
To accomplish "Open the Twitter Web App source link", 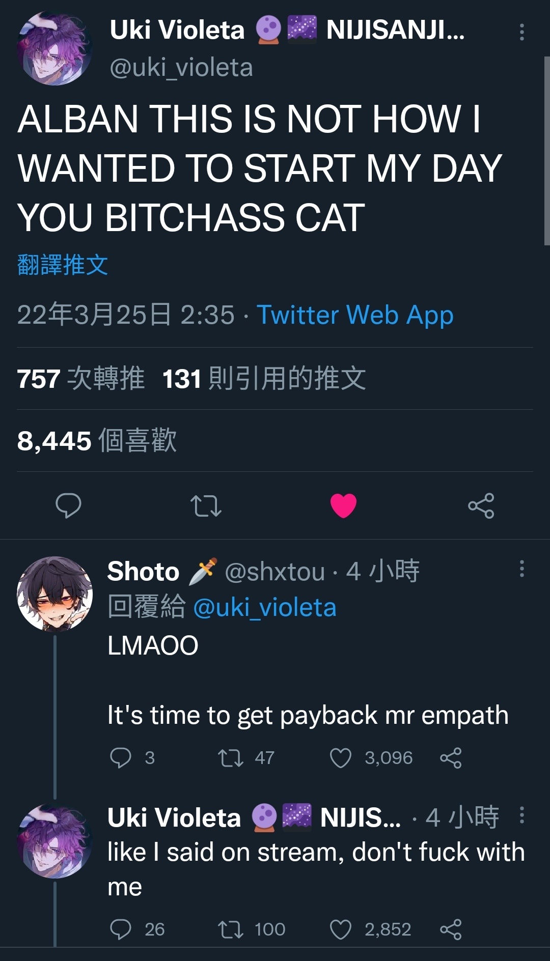I will [x=355, y=315].
